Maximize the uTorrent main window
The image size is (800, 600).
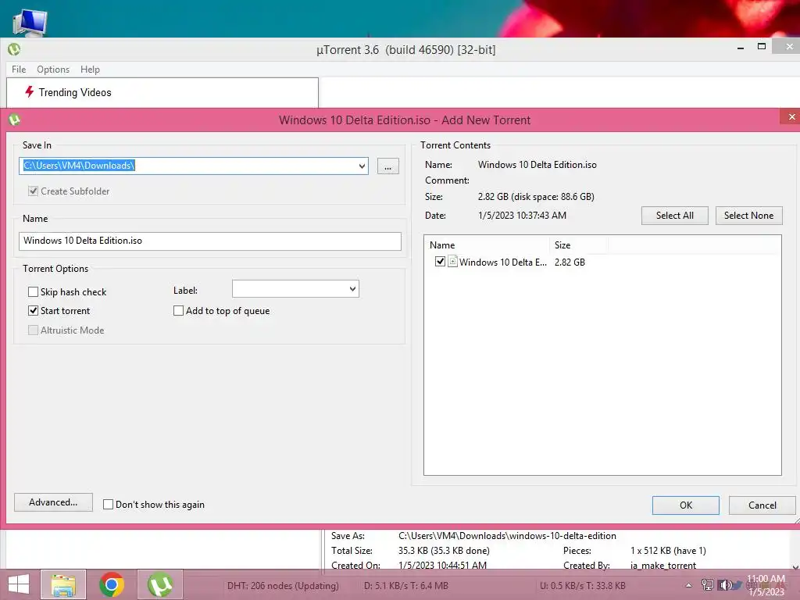coord(761,46)
